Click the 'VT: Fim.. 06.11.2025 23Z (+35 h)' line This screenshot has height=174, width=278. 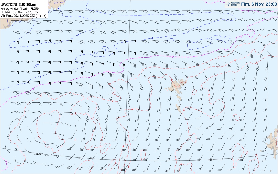[x=23, y=16]
